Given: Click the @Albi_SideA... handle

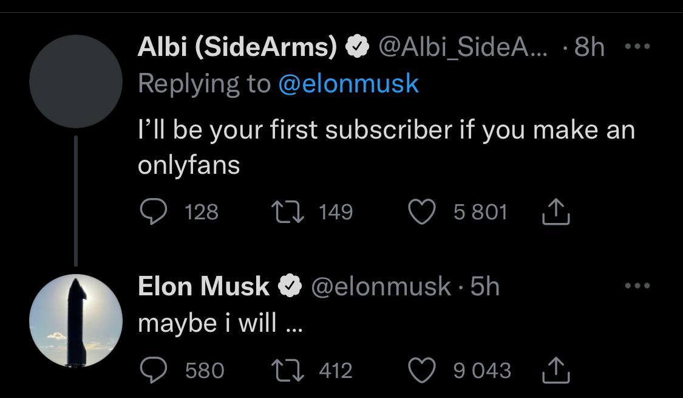Looking at the screenshot, I should pyautogui.click(x=463, y=47).
